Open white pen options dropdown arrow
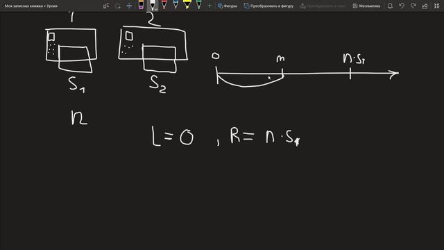Screen dimensions: 444x250 (156, 9)
